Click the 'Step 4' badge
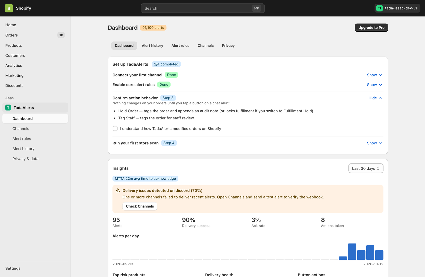 click(169, 143)
